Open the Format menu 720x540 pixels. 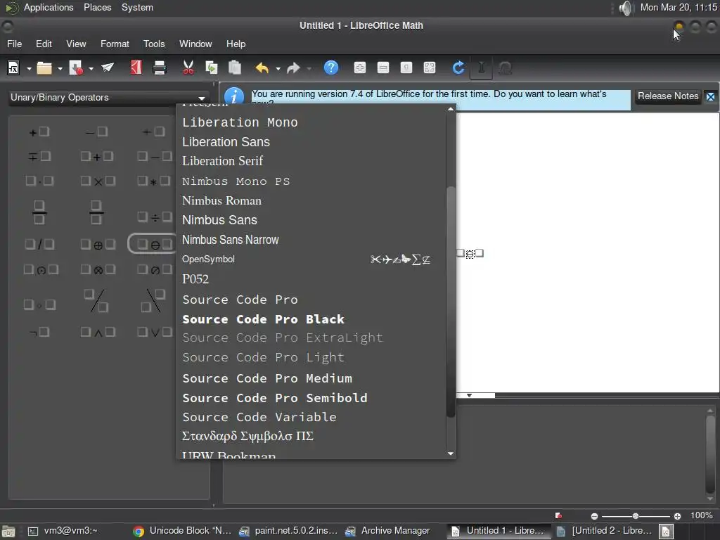(x=115, y=44)
